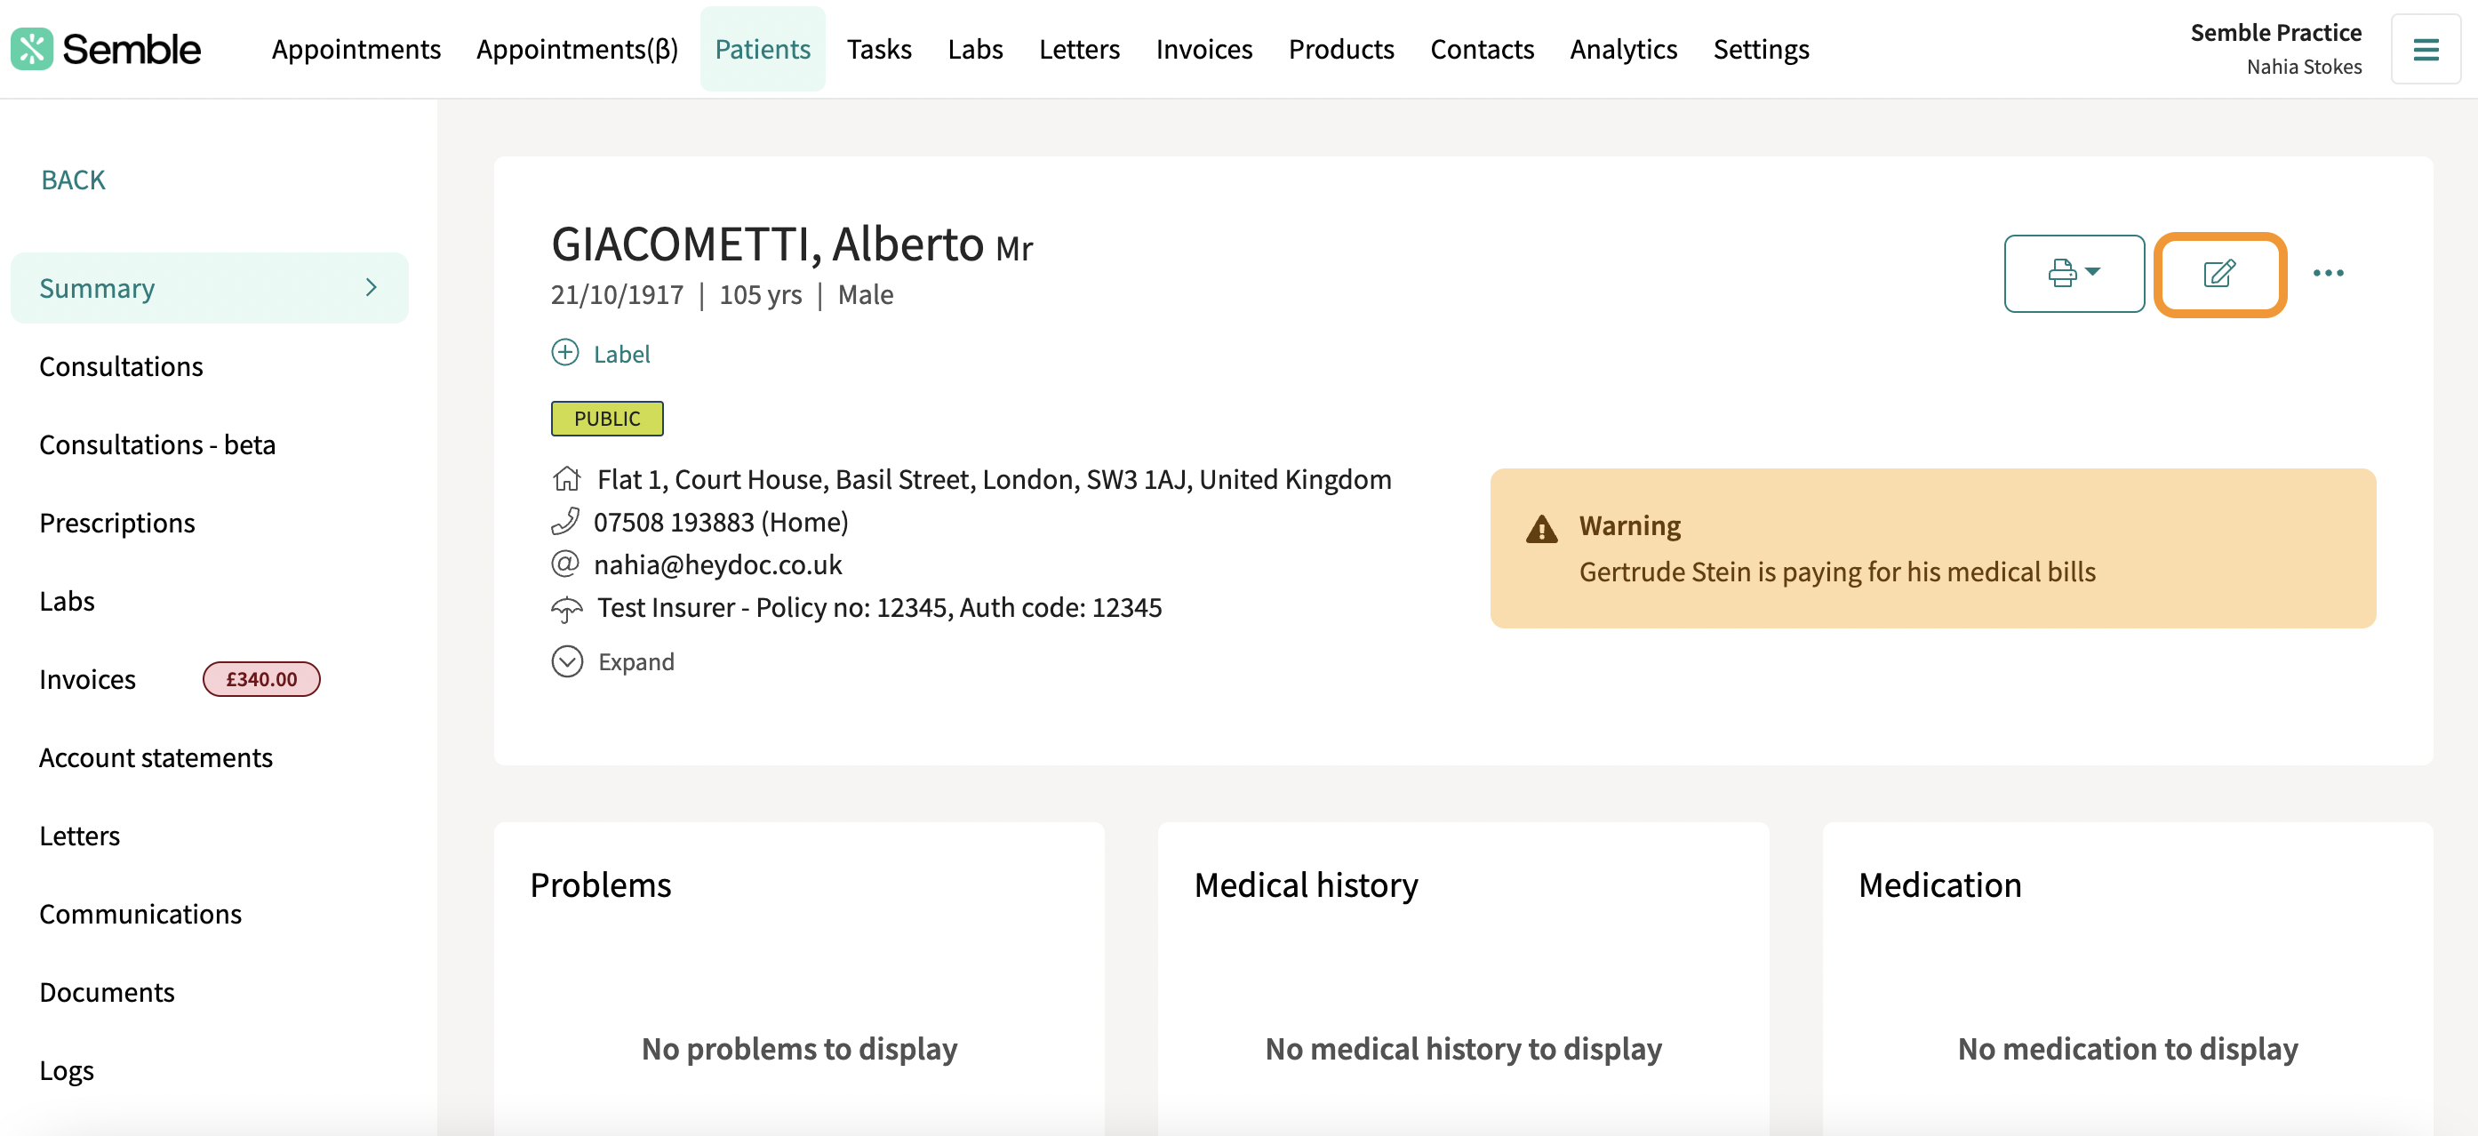Click the Warning triangle icon

click(1541, 528)
